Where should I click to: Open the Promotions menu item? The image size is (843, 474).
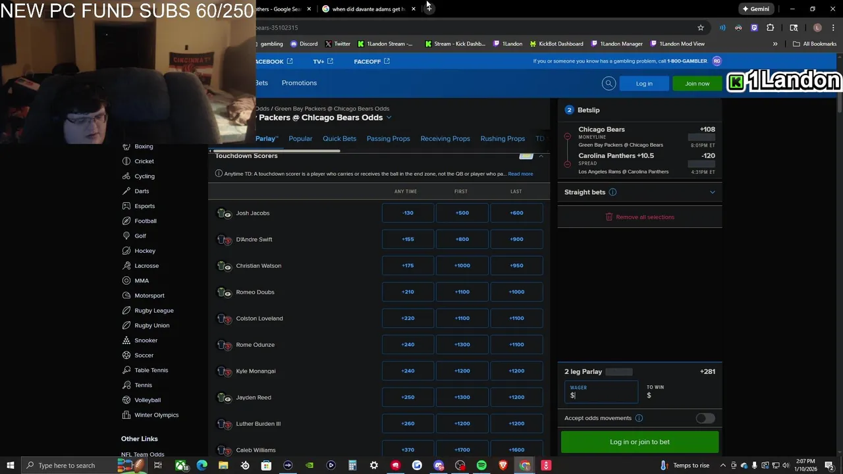299,83
